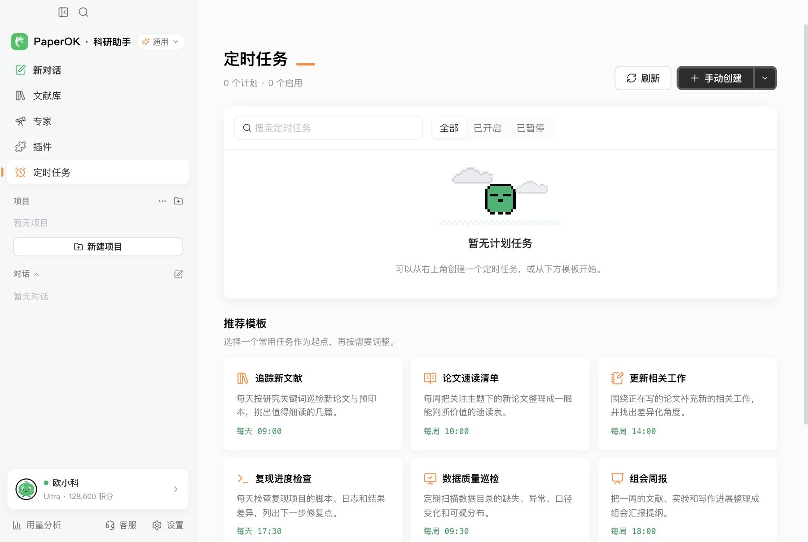Image resolution: width=808 pixels, height=542 pixels.
Task: Click 每周 10:00 schedule text
Action: click(446, 431)
